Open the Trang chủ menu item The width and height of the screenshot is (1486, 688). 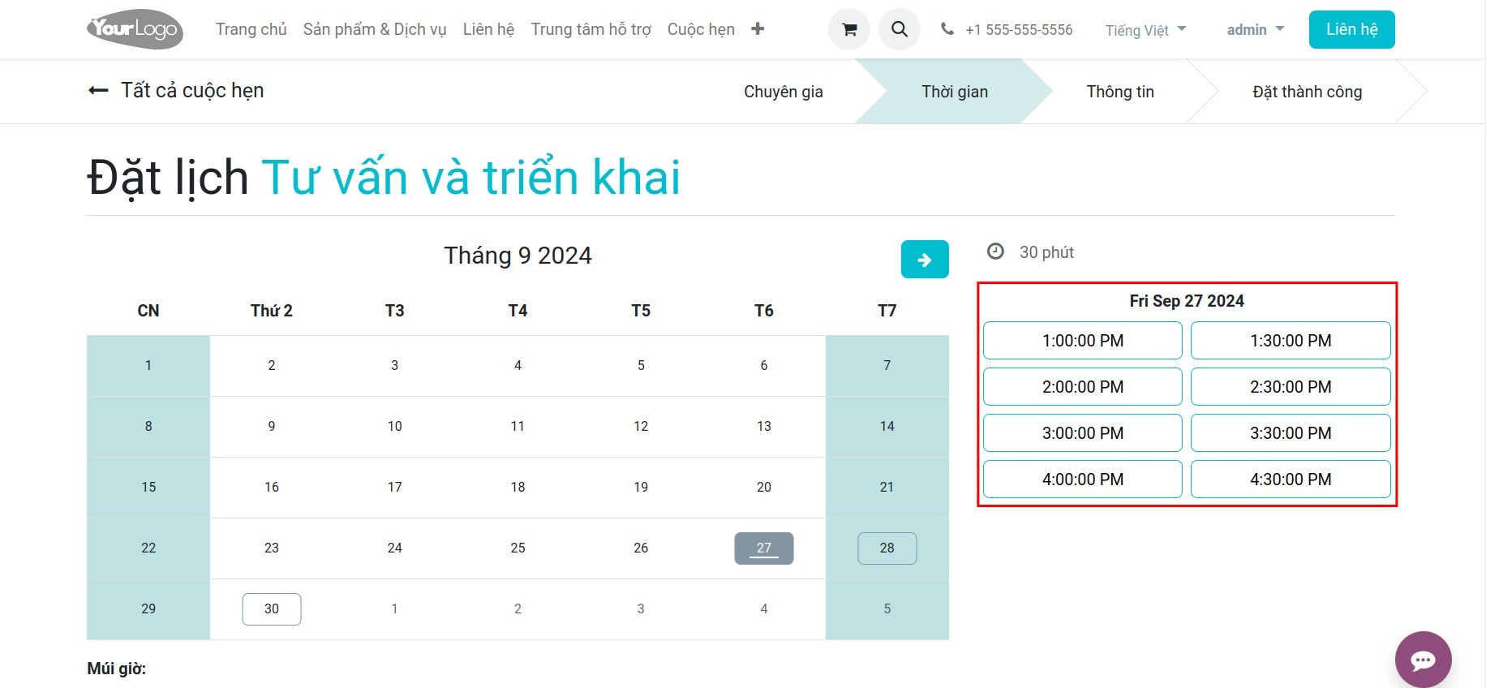(x=251, y=29)
